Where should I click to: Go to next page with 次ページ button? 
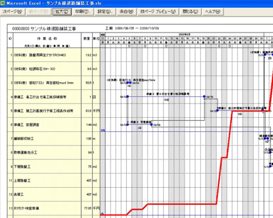point(12,12)
